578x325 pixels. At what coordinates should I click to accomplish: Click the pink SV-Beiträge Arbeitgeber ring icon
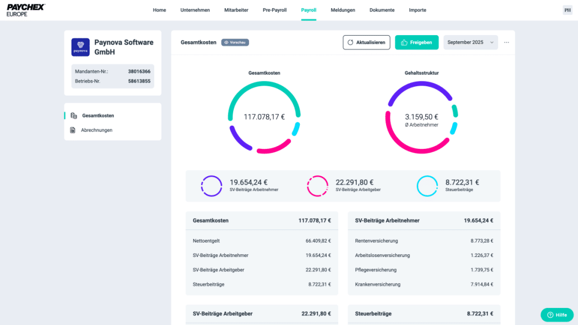[x=317, y=186]
